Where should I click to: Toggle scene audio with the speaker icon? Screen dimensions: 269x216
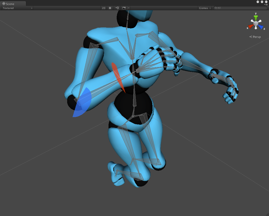[x=117, y=8]
